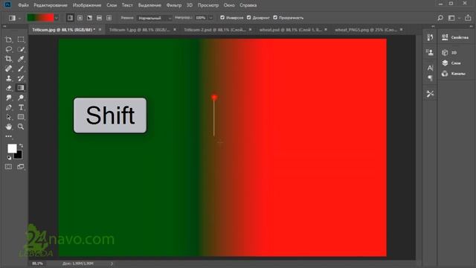Click the Share export icon
This screenshot has height=268, width=476.
click(468, 18)
